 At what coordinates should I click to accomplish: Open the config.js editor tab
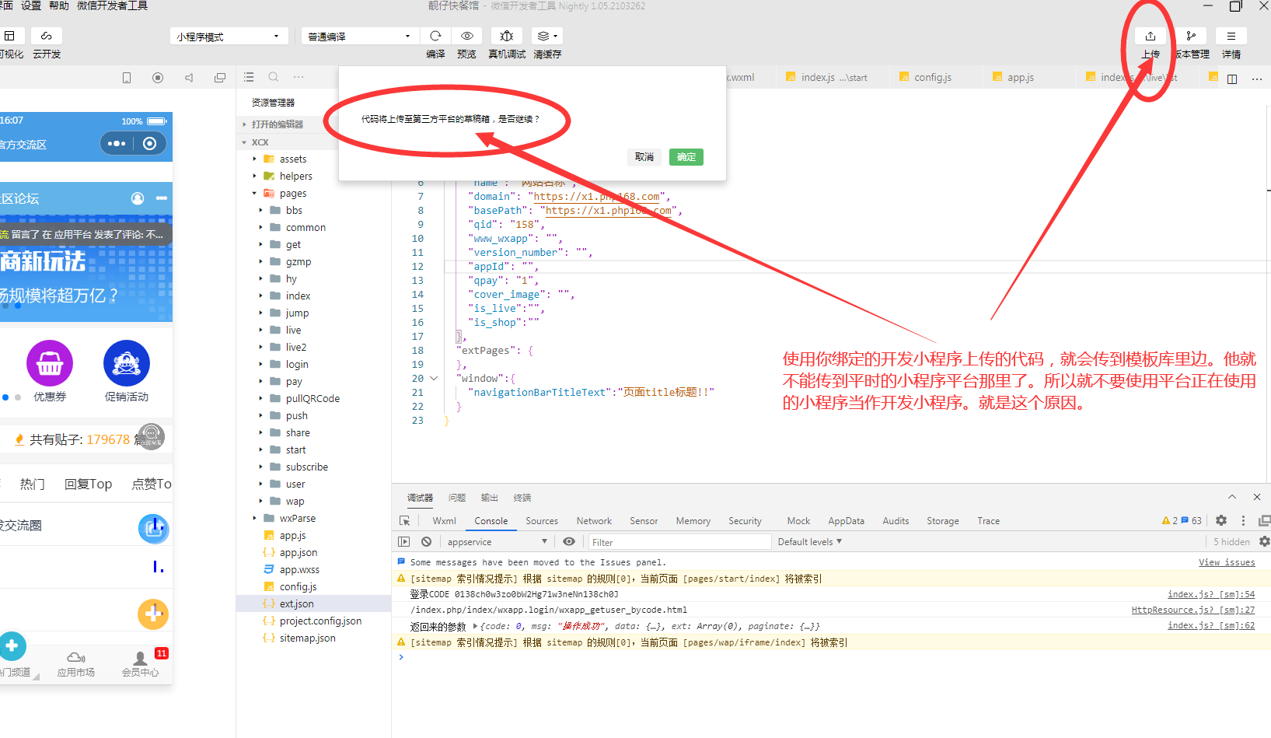click(x=932, y=77)
